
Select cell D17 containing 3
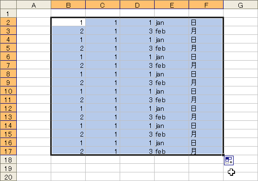[137, 150]
